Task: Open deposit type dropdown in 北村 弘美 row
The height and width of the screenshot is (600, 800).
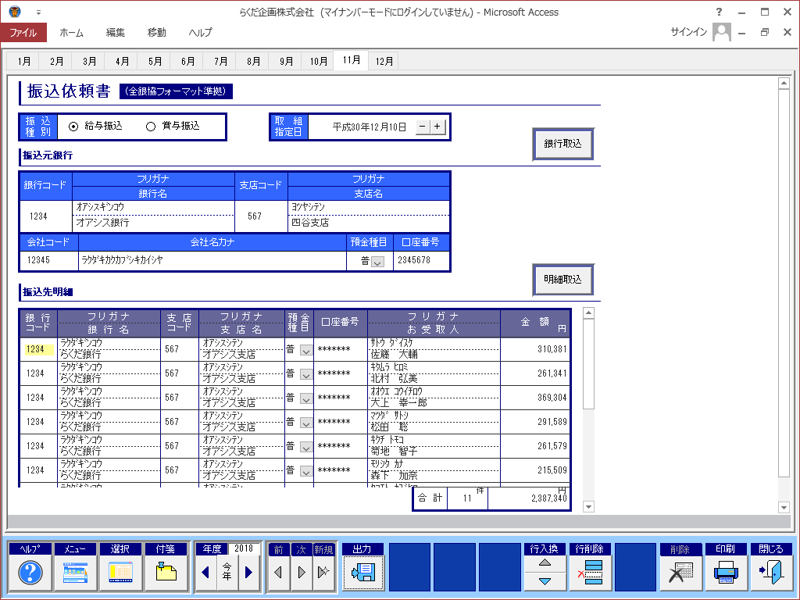Action: [305, 375]
